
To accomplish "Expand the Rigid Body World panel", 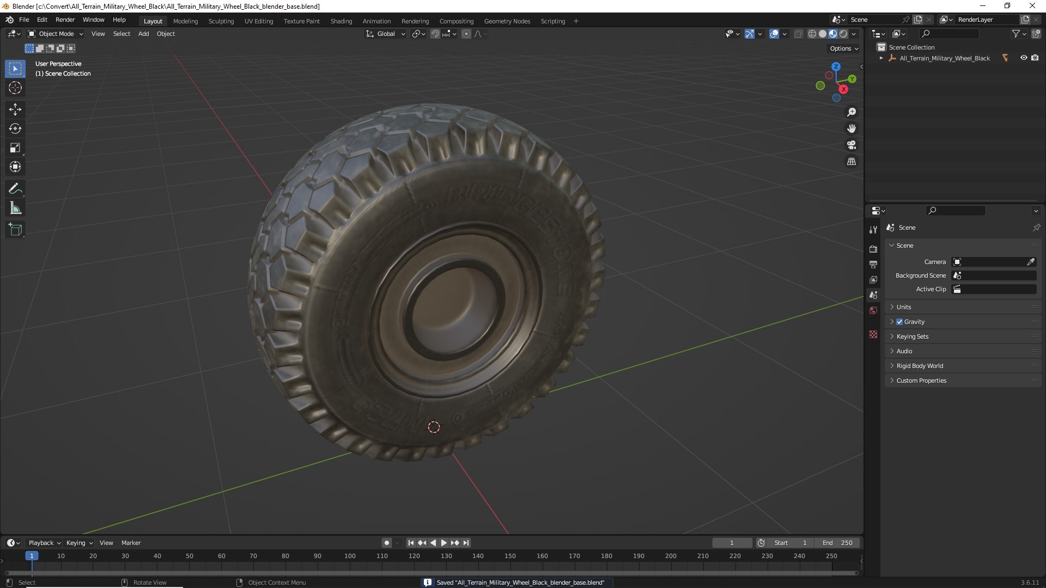I will tap(963, 366).
